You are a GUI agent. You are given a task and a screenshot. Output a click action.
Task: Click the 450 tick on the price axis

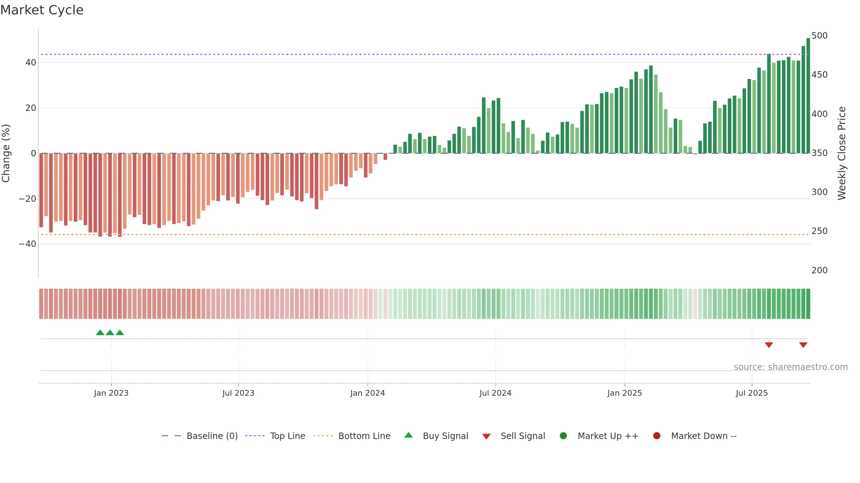820,75
